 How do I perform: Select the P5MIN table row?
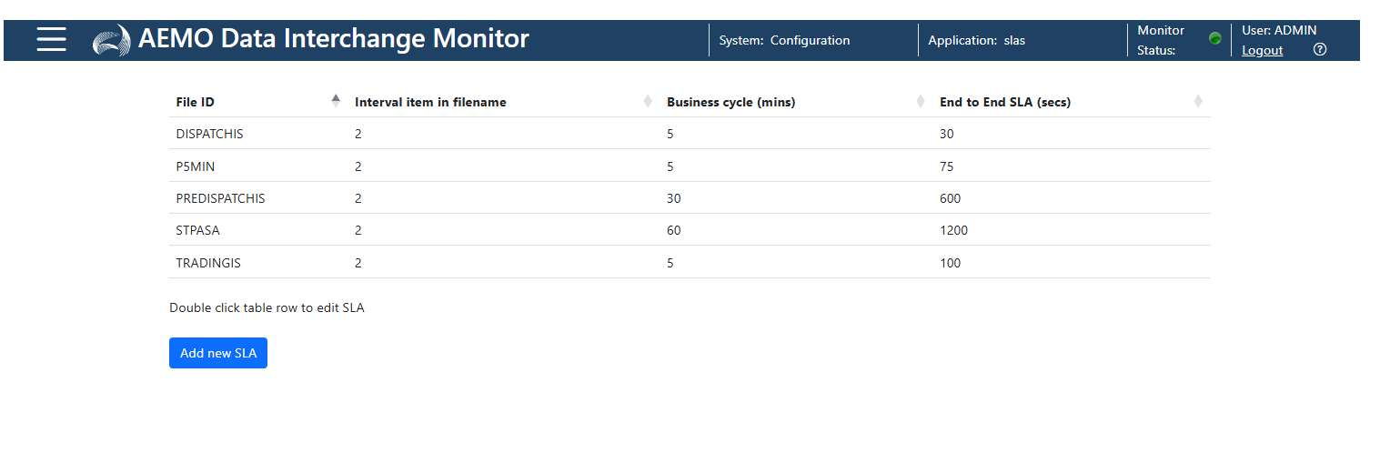point(690,166)
